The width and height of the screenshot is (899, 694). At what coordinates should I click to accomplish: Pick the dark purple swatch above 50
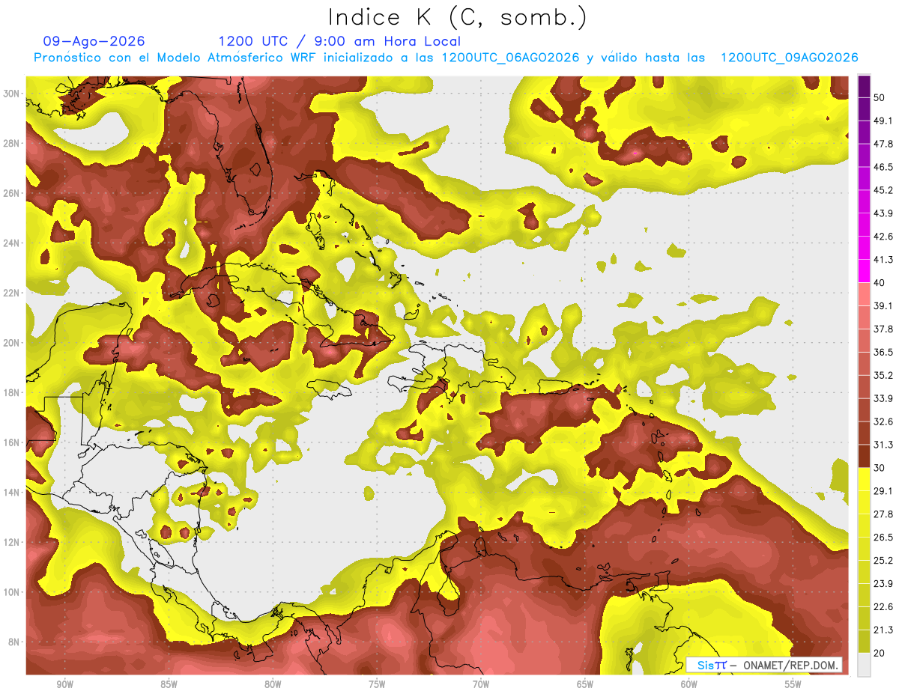pos(864,86)
